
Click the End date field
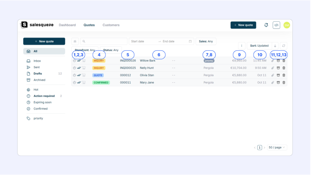click(x=175, y=41)
